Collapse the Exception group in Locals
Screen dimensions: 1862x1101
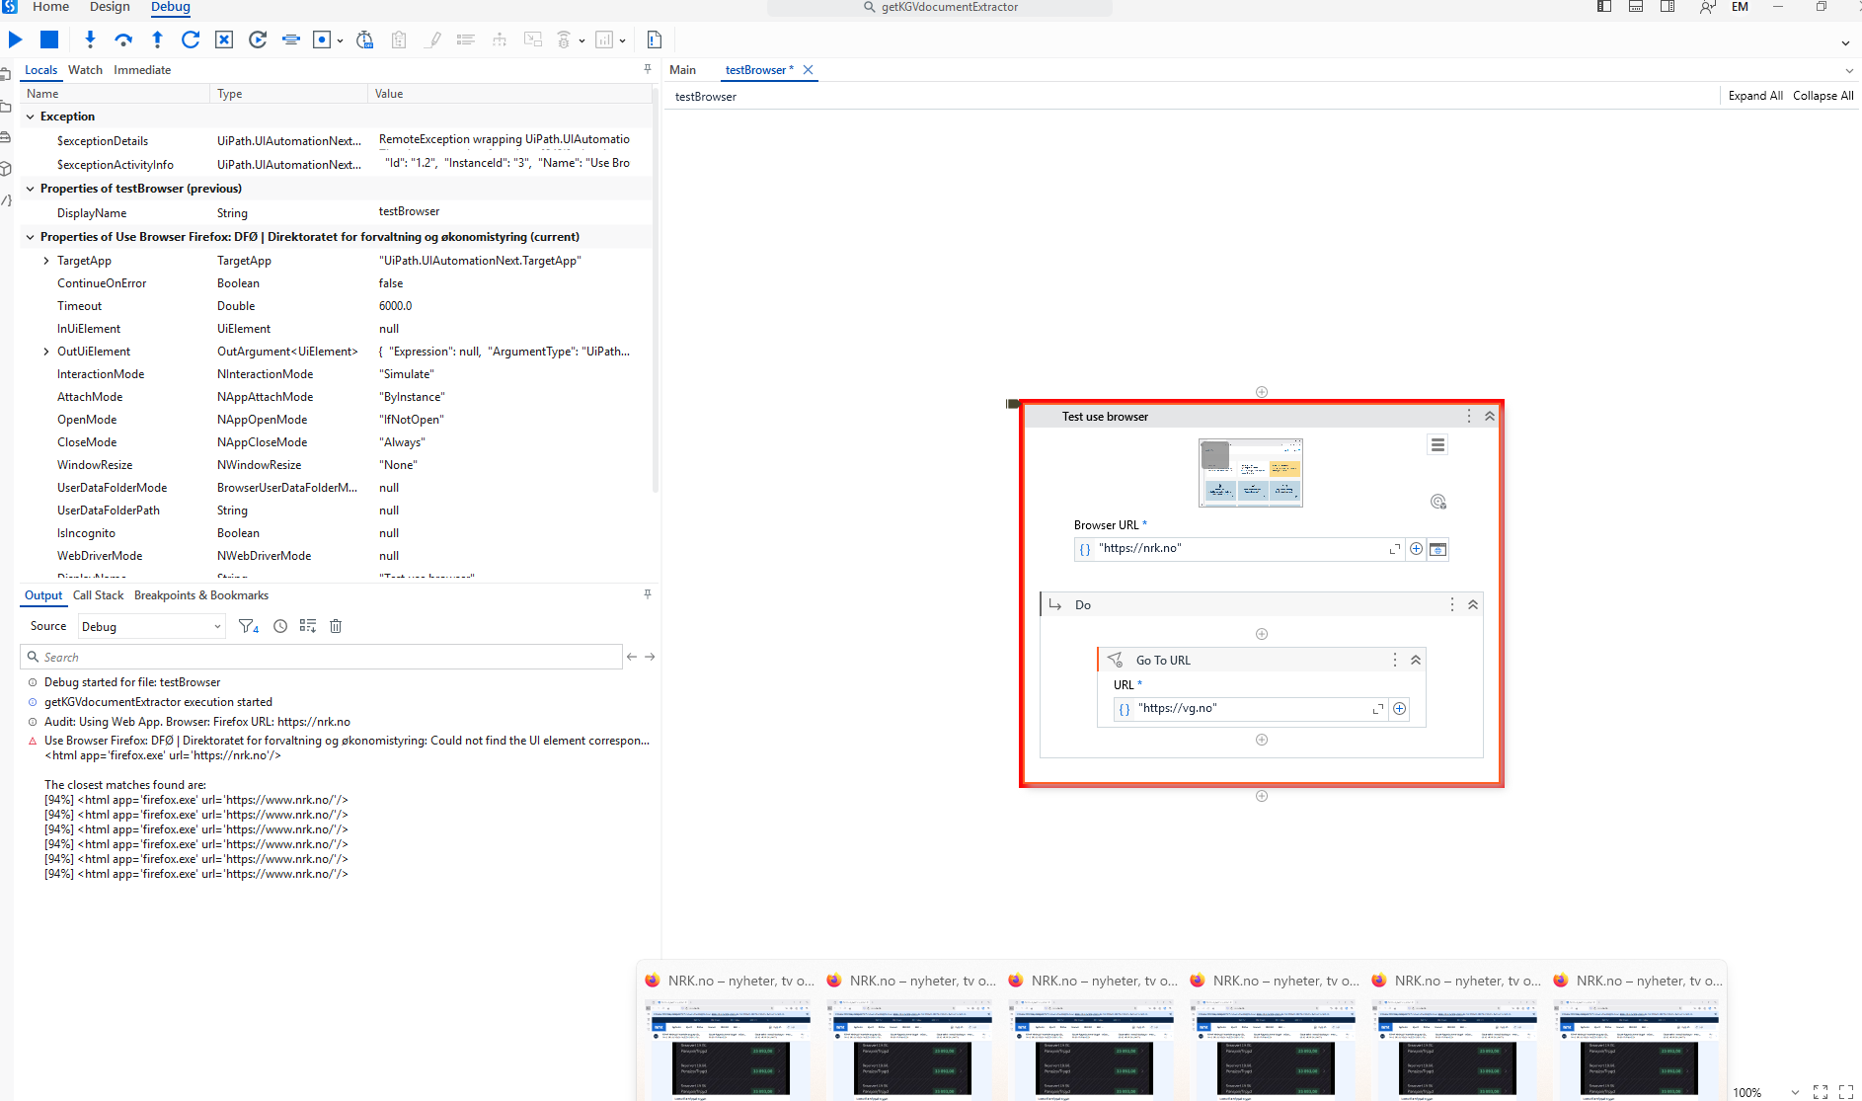pos(30,117)
